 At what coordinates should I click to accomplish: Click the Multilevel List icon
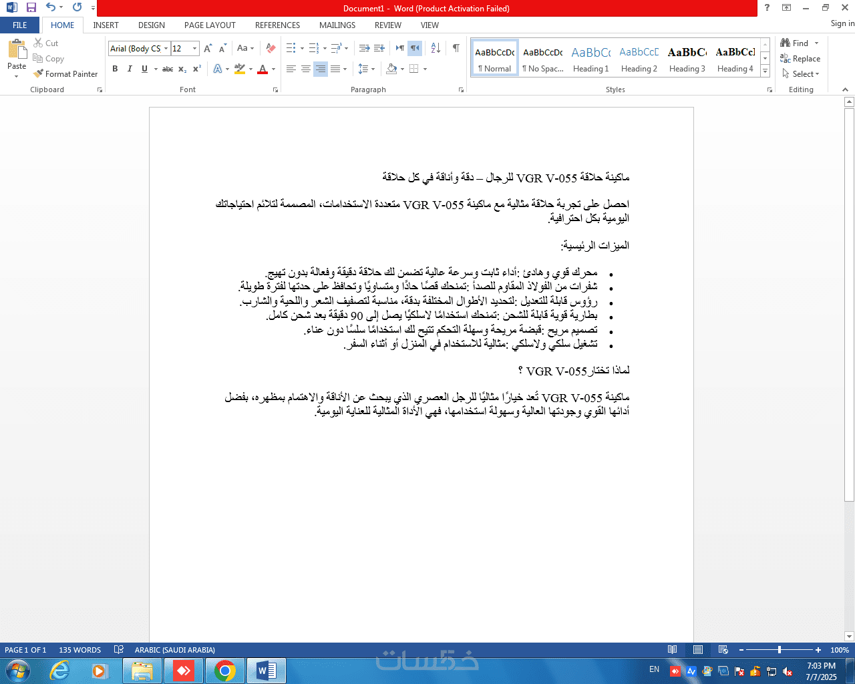(x=336, y=48)
